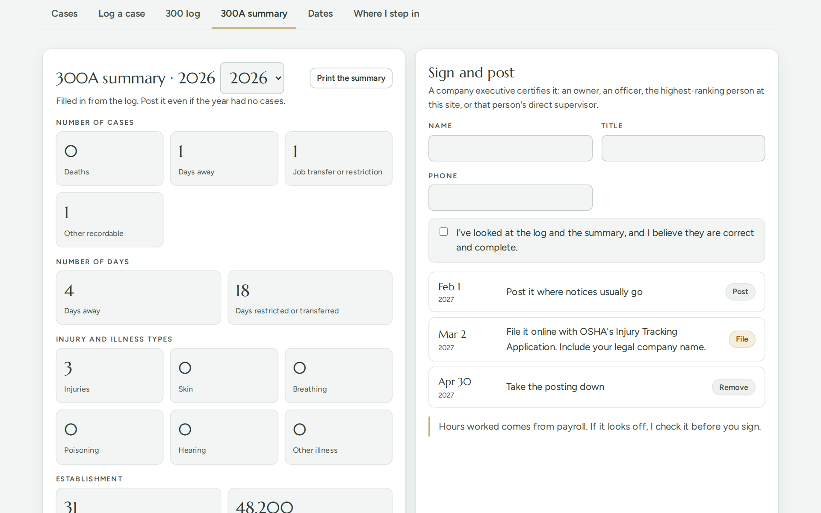
Task: Click the Post button for Feb 1
Action: pos(740,292)
